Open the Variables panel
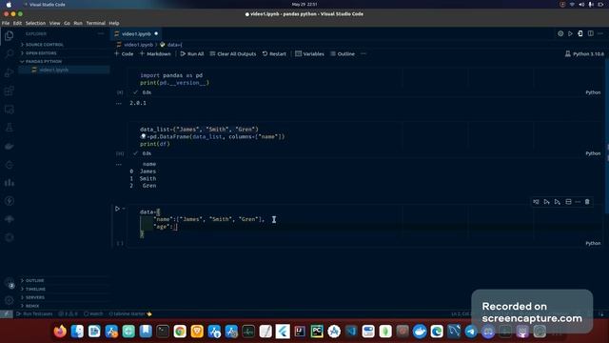This screenshot has height=343, width=609. point(309,54)
